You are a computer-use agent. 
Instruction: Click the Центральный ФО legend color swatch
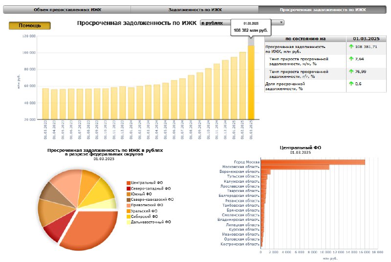click(129, 183)
